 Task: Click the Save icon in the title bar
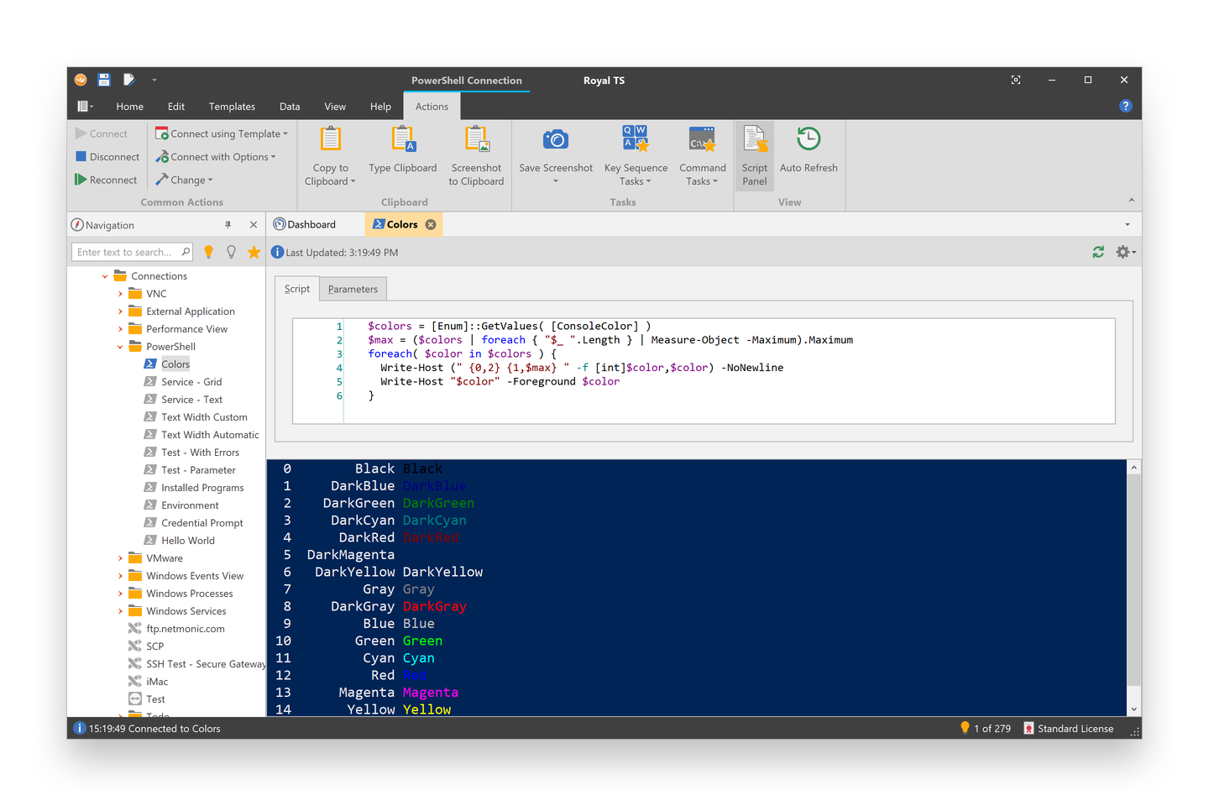tap(103, 79)
